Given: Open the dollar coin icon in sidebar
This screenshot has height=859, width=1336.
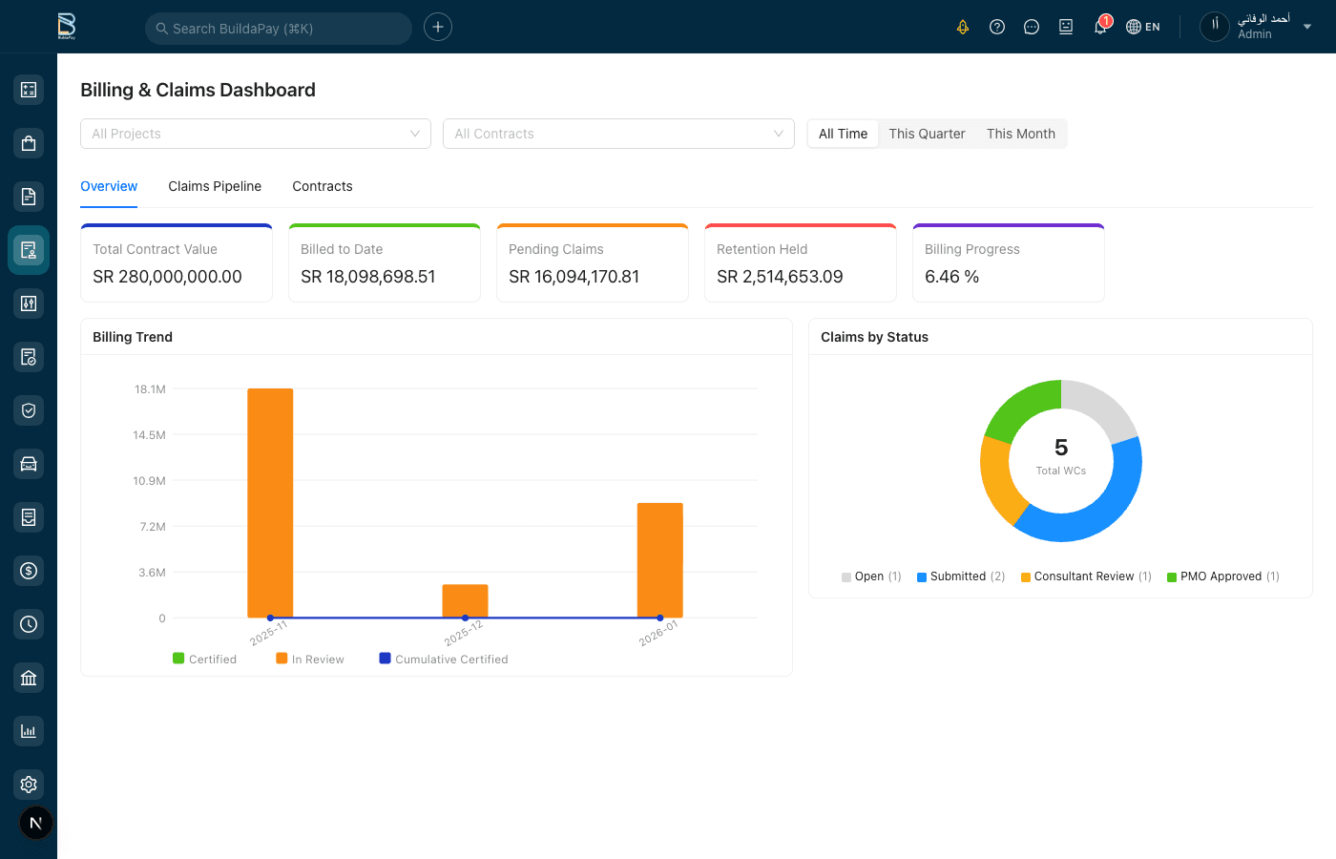Looking at the screenshot, I should coord(29,571).
